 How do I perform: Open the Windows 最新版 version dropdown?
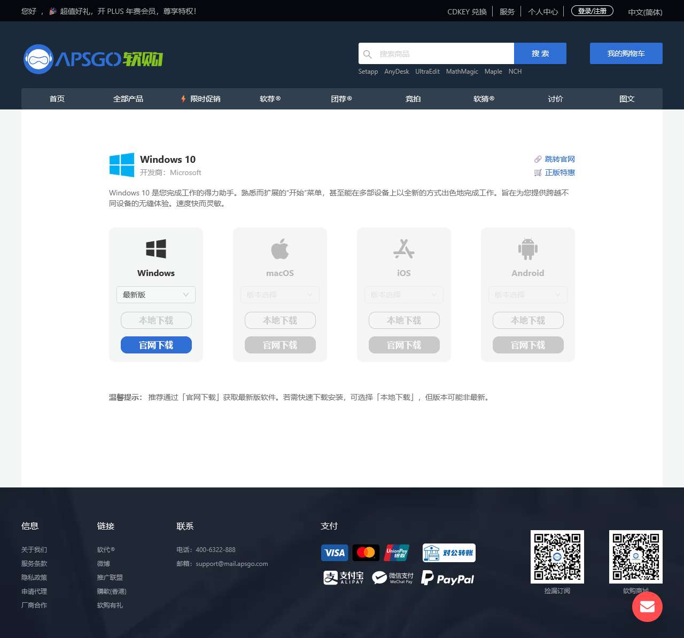click(x=156, y=295)
